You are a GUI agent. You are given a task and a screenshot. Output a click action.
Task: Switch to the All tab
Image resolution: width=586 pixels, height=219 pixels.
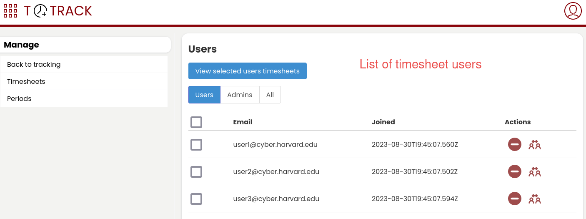(x=270, y=95)
